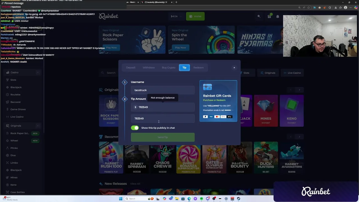Open the Chaos Crew III thumbnail
The image size is (359, 202).
pos(163,158)
